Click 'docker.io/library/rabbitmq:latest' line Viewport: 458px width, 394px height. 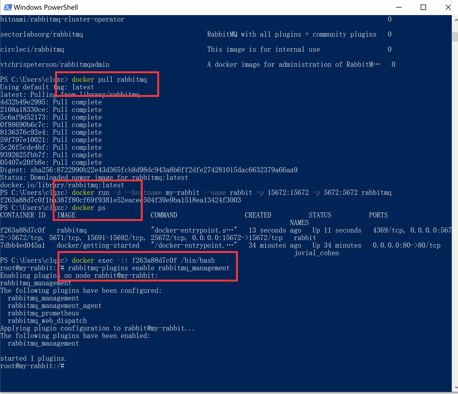tap(62, 185)
